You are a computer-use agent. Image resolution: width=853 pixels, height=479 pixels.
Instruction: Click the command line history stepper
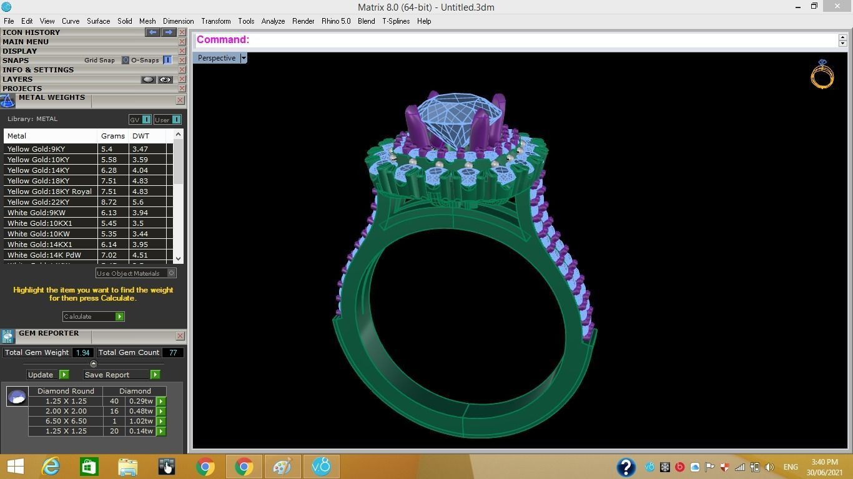point(842,40)
